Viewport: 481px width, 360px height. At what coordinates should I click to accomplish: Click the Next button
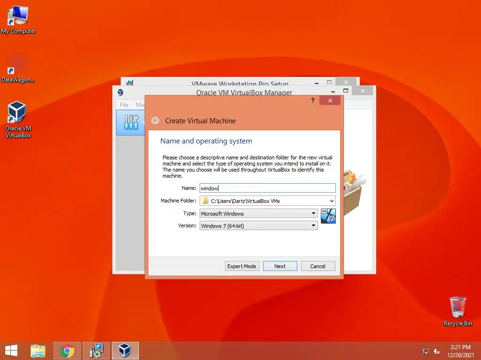(280, 266)
